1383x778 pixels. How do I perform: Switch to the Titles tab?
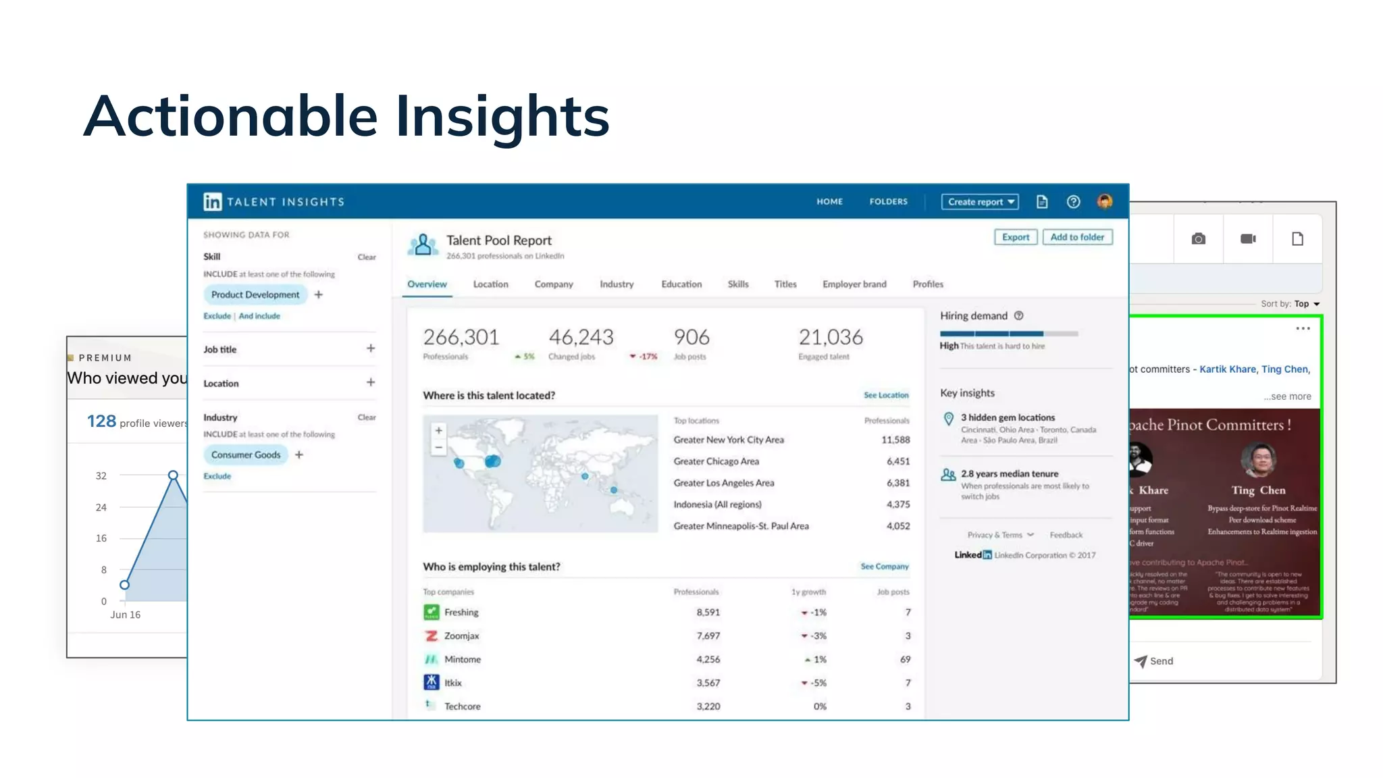point(785,284)
